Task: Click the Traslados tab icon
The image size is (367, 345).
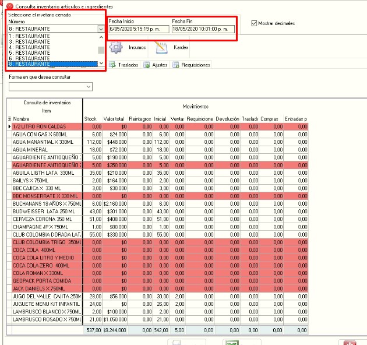Action: click(x=112, y=65)
